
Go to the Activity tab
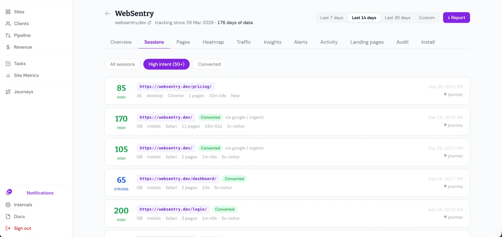[x=329, y=42]
